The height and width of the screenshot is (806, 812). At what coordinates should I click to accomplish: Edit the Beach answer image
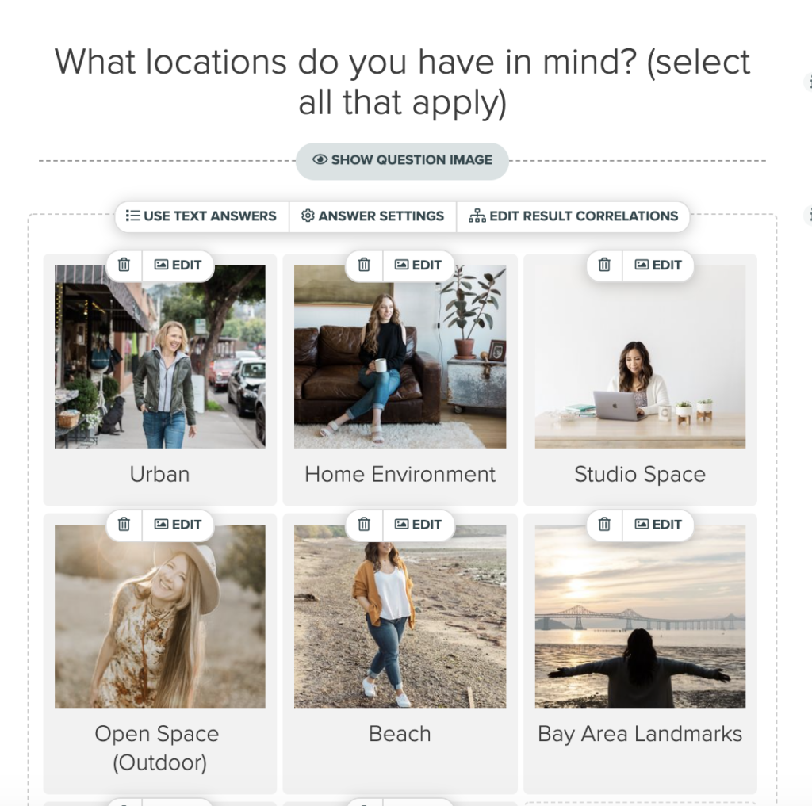(419, 525)
